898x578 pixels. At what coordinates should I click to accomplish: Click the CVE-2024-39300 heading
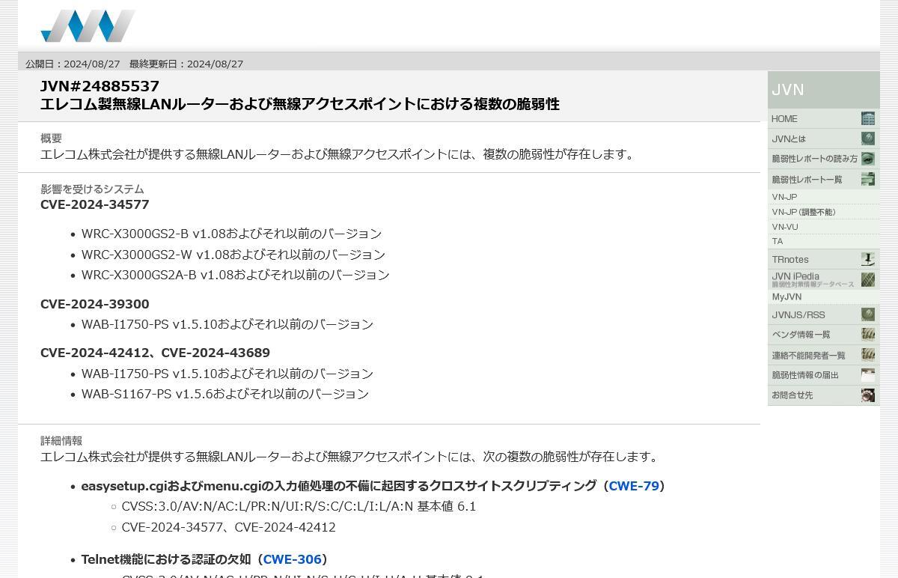(x=95, y=304)
